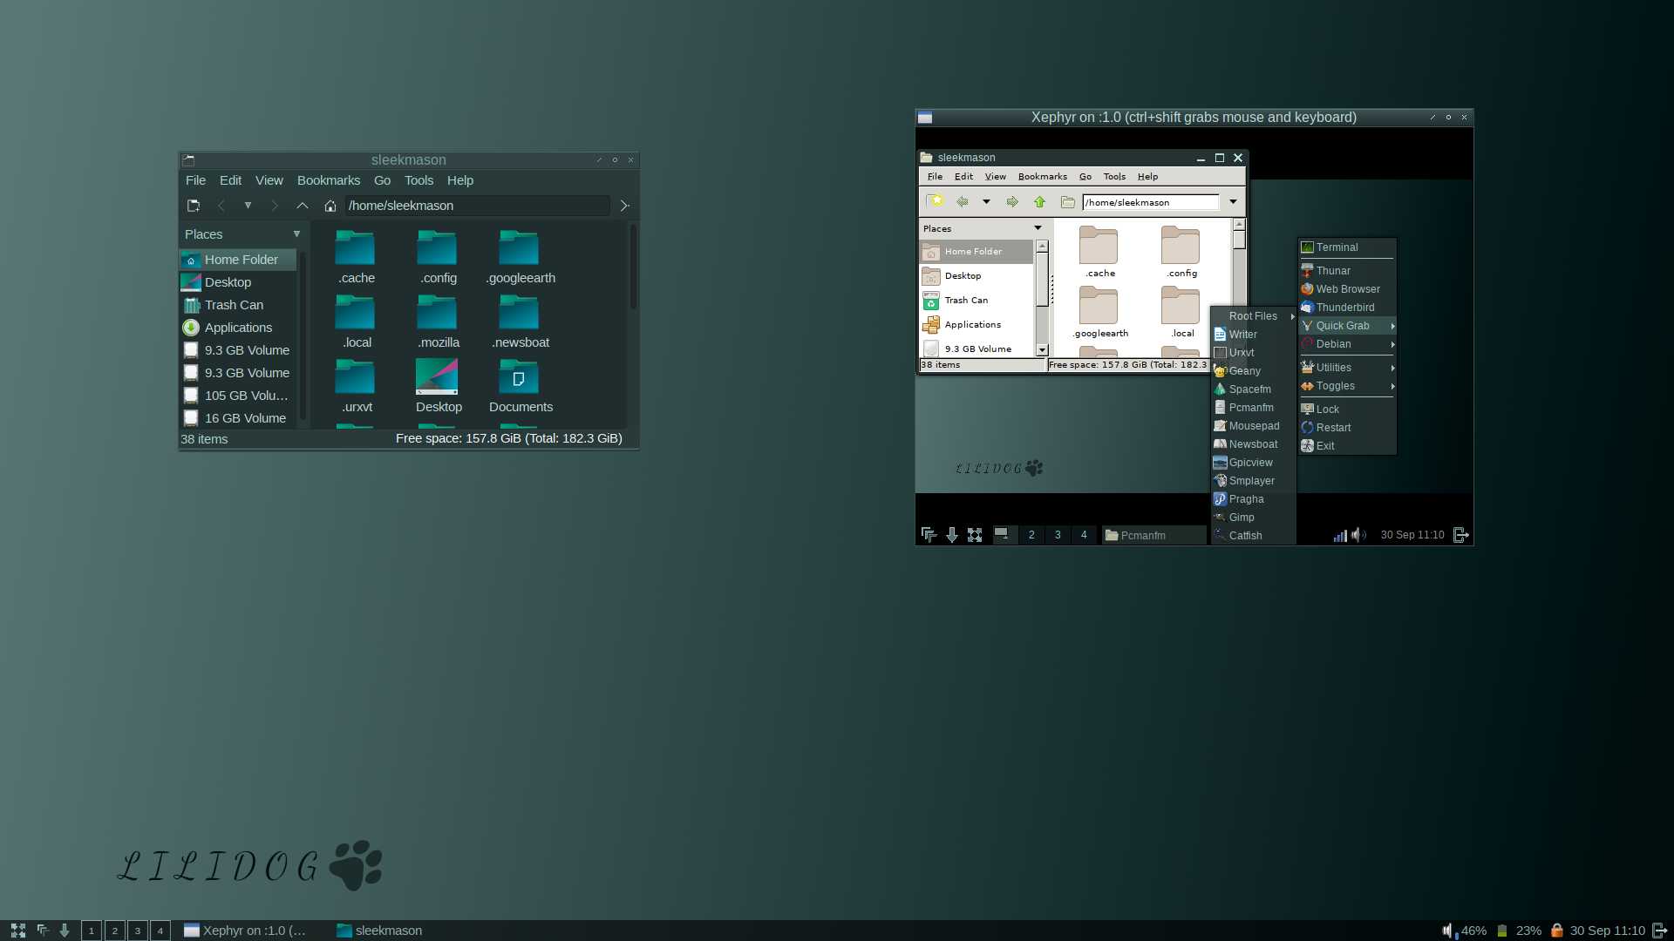
Task: Select Trash Can in Places sidebar
Action: [x=234, y=305]
